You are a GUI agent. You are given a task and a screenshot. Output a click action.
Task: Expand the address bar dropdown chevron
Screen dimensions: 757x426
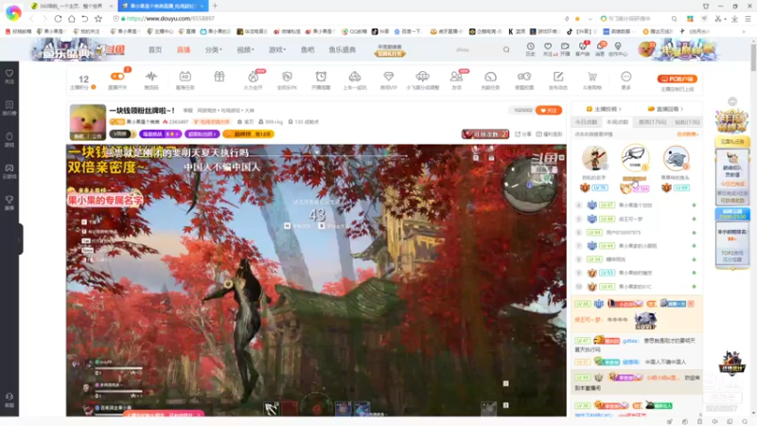(590, 18)
